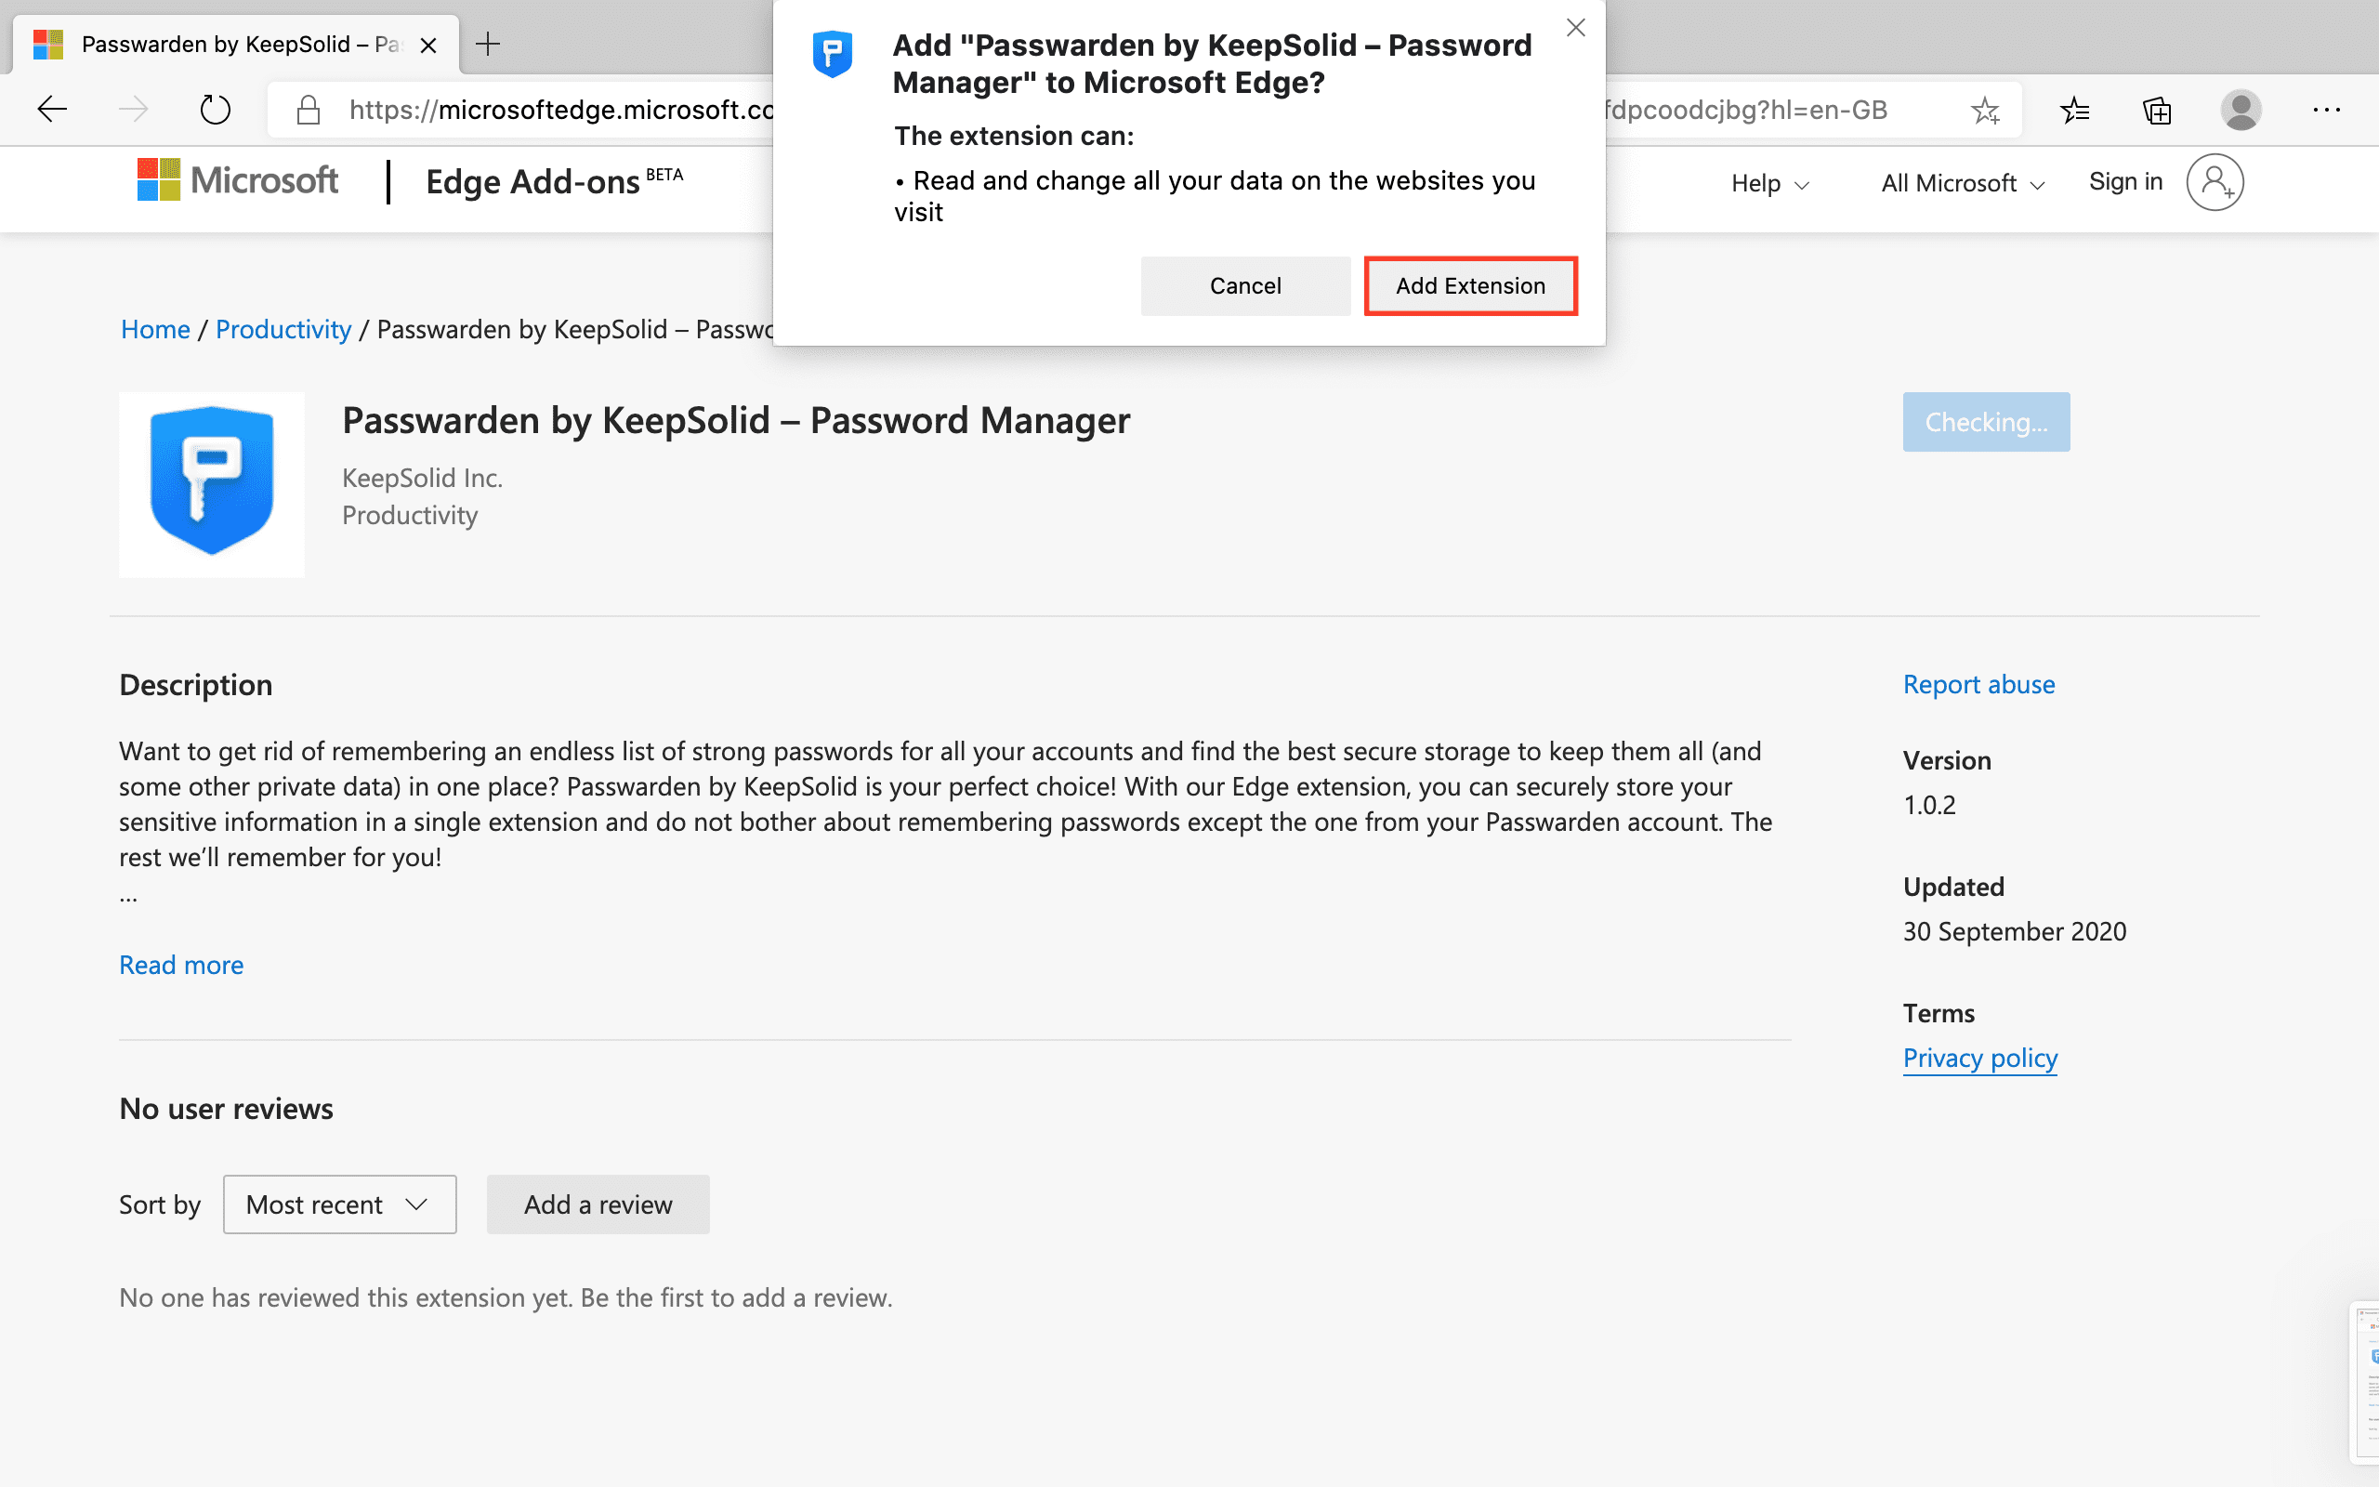The image size is (2379, 1487).
Task: Open Settings and more ellipsis menu
Action: (x=2326, y=111)
